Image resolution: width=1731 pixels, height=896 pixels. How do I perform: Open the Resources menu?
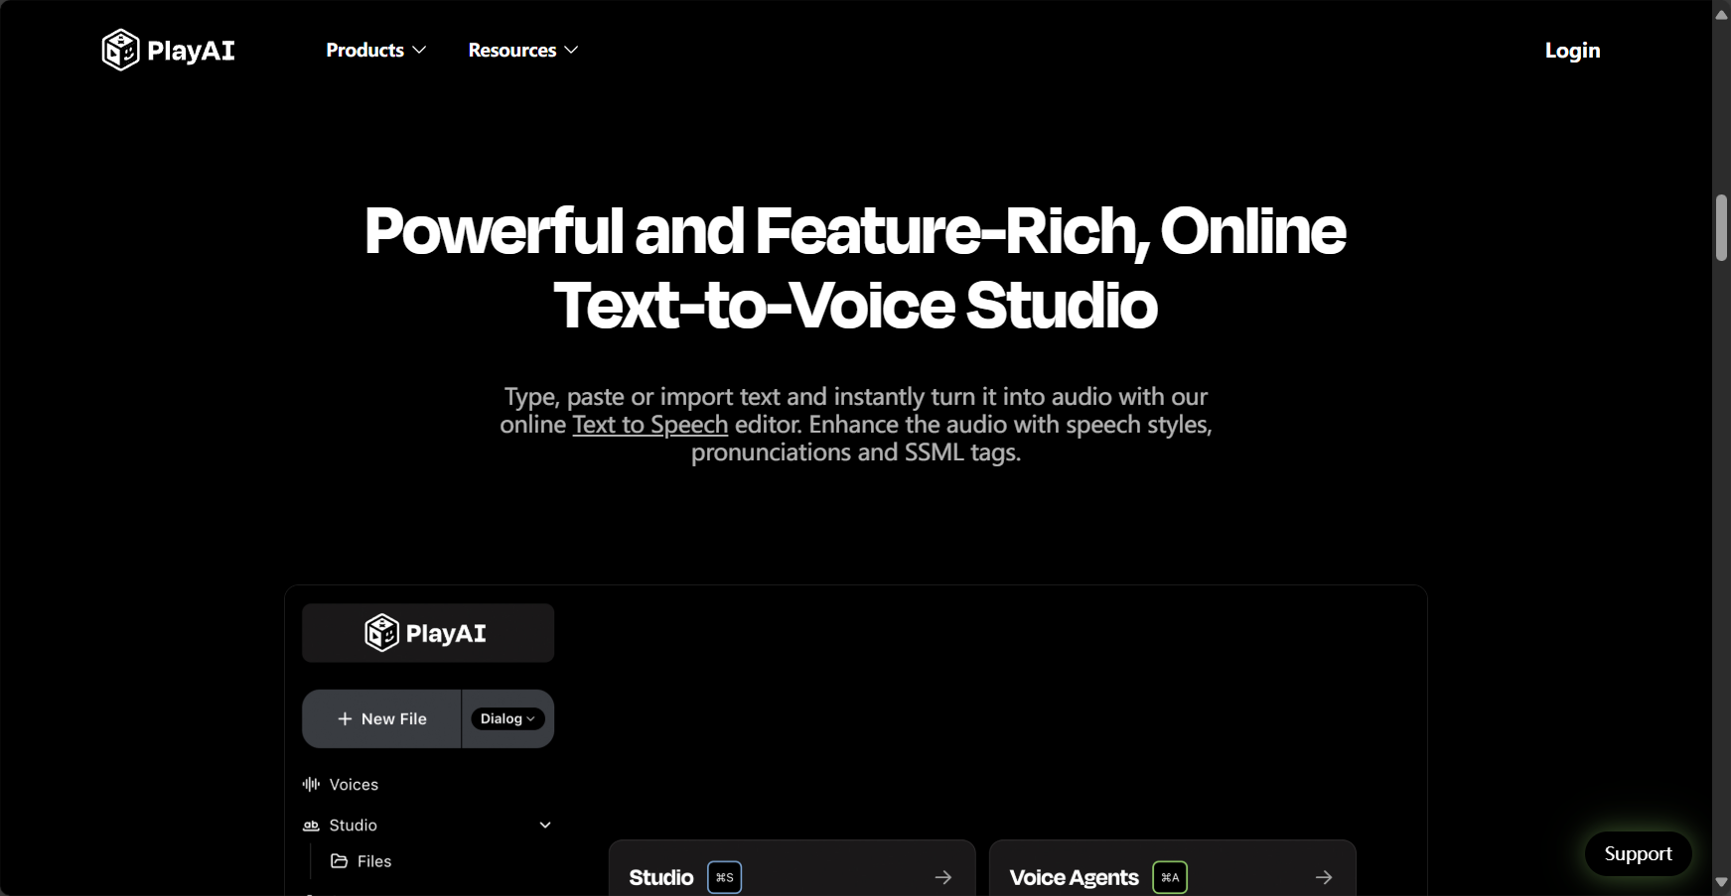tap(522, 50)
